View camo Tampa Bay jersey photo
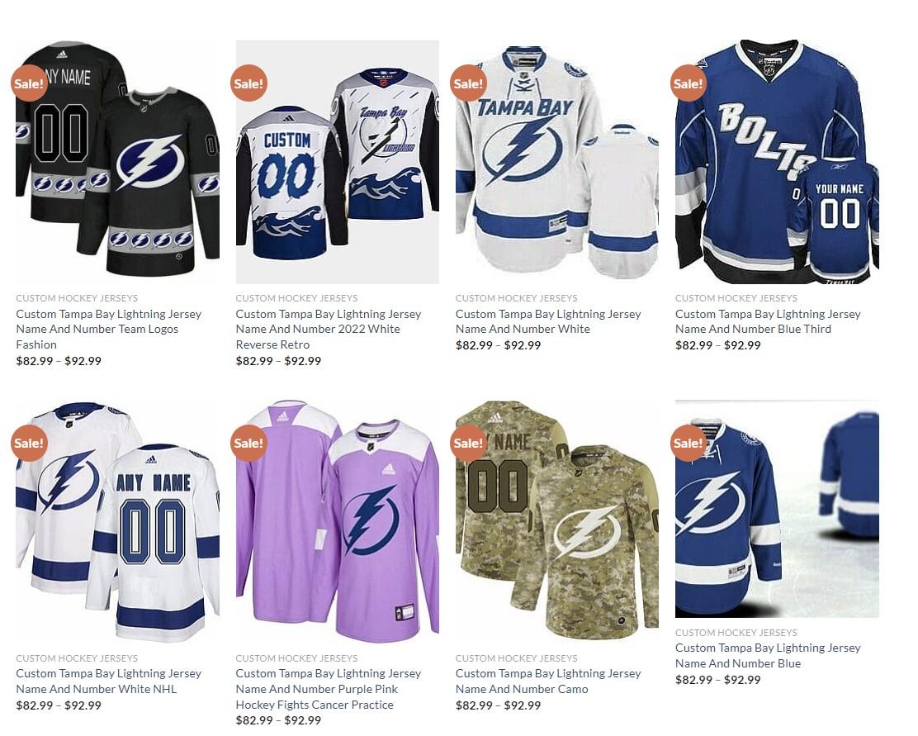The width and height of the screenshot is (918, 736). 556,521
